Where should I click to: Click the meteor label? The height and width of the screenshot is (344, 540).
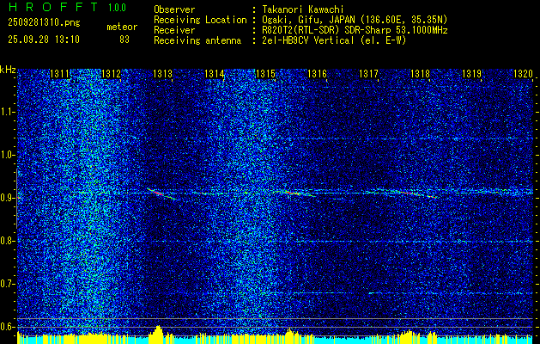122,27
